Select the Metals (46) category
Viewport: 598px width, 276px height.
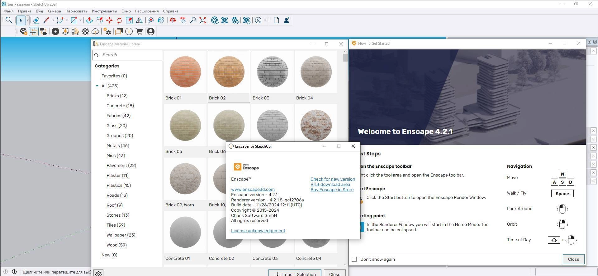118,145
